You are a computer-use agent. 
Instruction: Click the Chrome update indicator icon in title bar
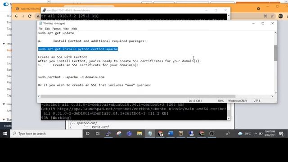(258, 9)
